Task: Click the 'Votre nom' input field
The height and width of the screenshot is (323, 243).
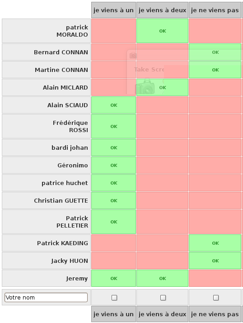Action: (x=46, y=298)
